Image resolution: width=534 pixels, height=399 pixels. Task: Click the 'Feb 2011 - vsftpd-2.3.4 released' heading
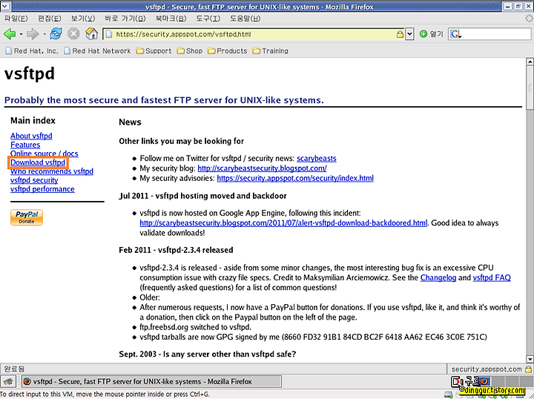pos(176,250)
